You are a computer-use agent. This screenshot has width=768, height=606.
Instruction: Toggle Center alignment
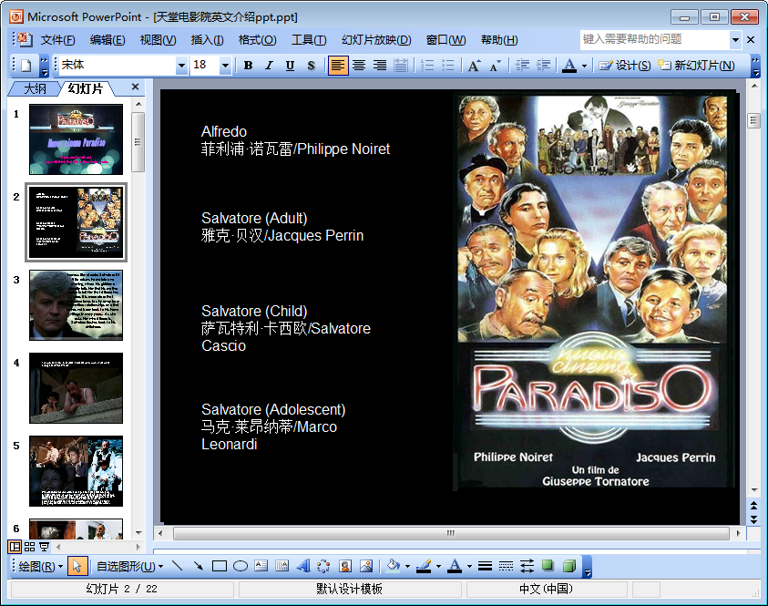click(x=359, y=65)
